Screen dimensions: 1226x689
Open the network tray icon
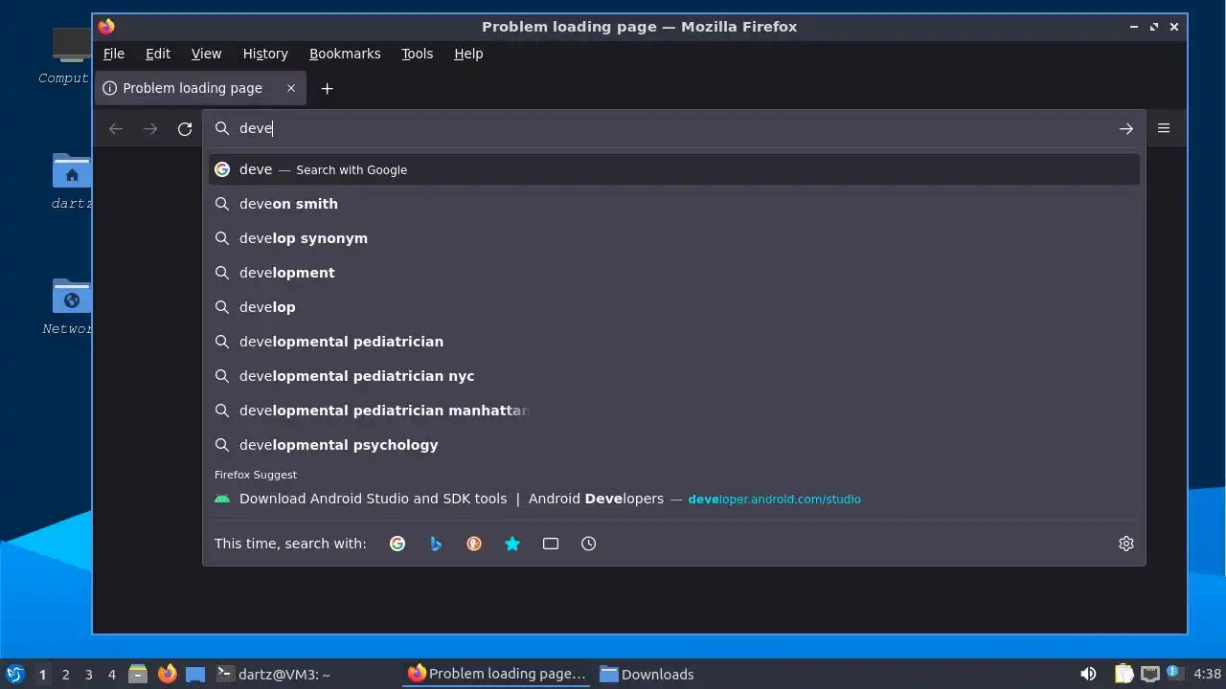click(1149, 674)
